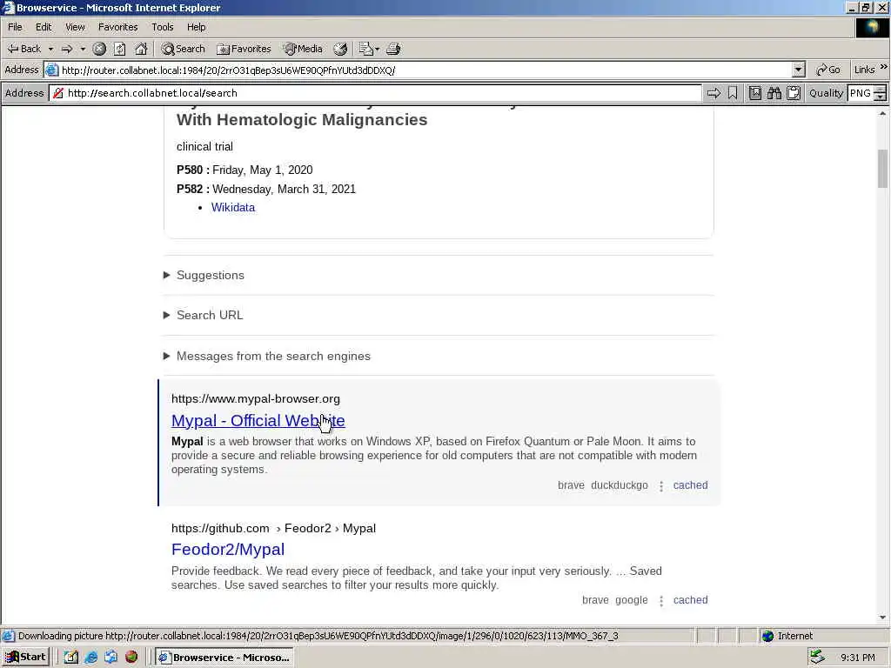Click the more options dots on the Feodor2 result

coord(661,601)
